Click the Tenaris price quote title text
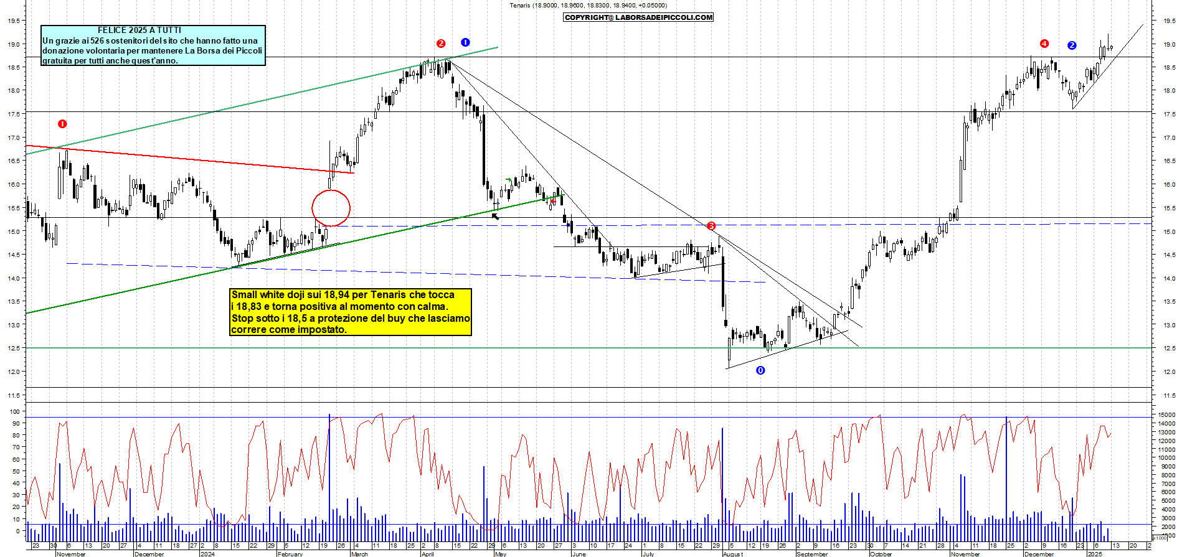This screenshot has width=1177, height=557. point(588,6)
